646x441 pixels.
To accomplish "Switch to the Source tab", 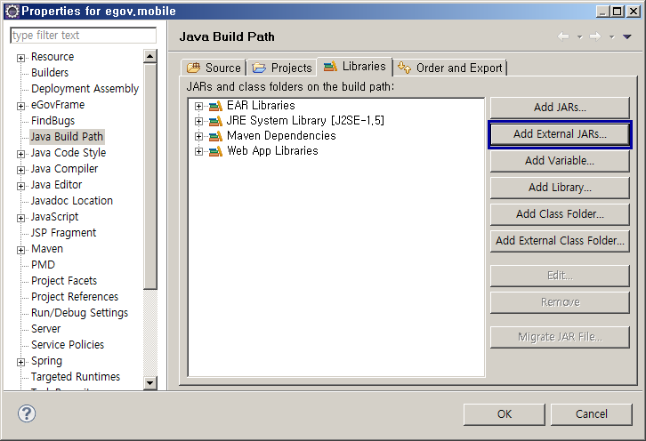I will 214,68.
